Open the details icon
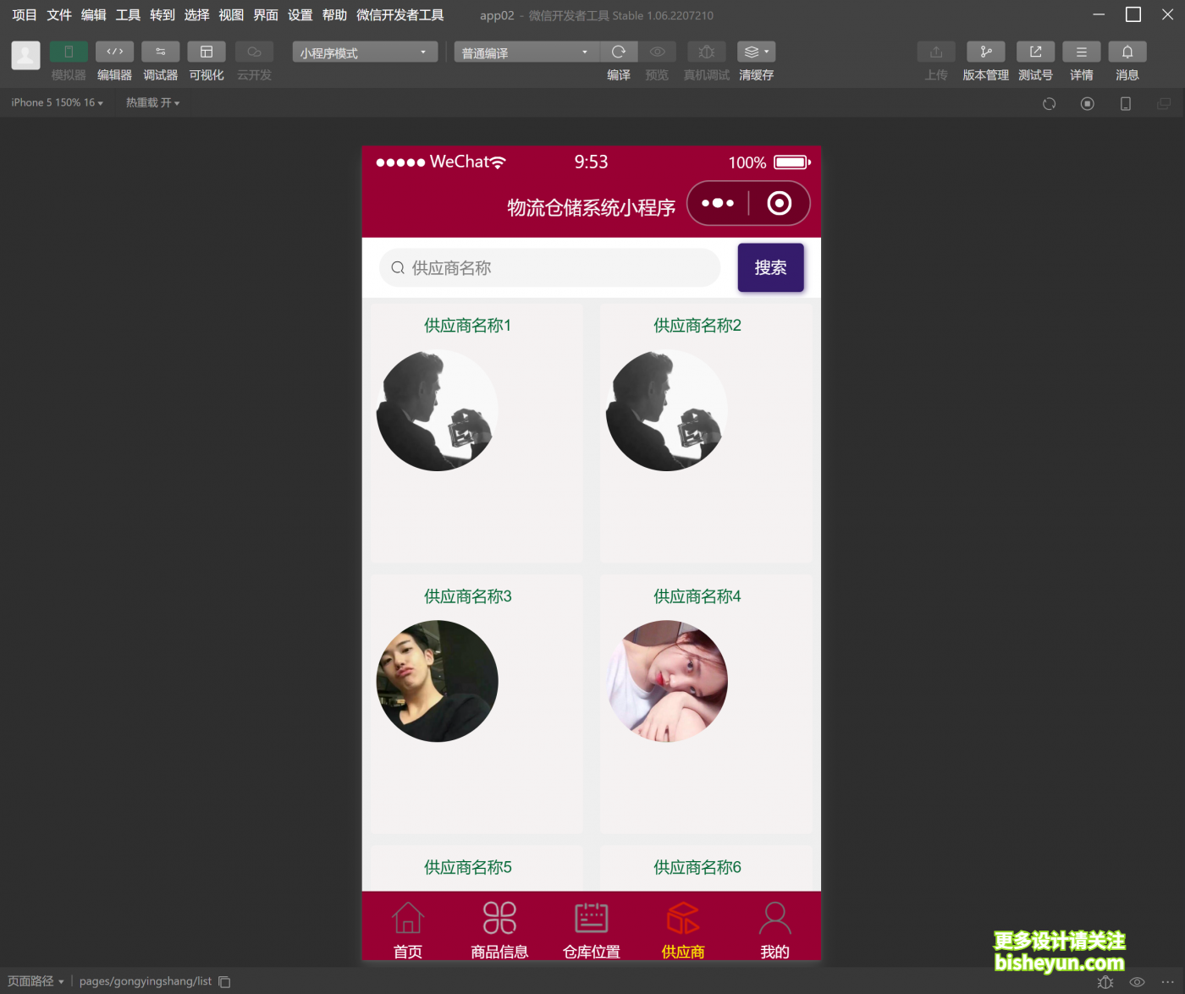 [1082, 52]
